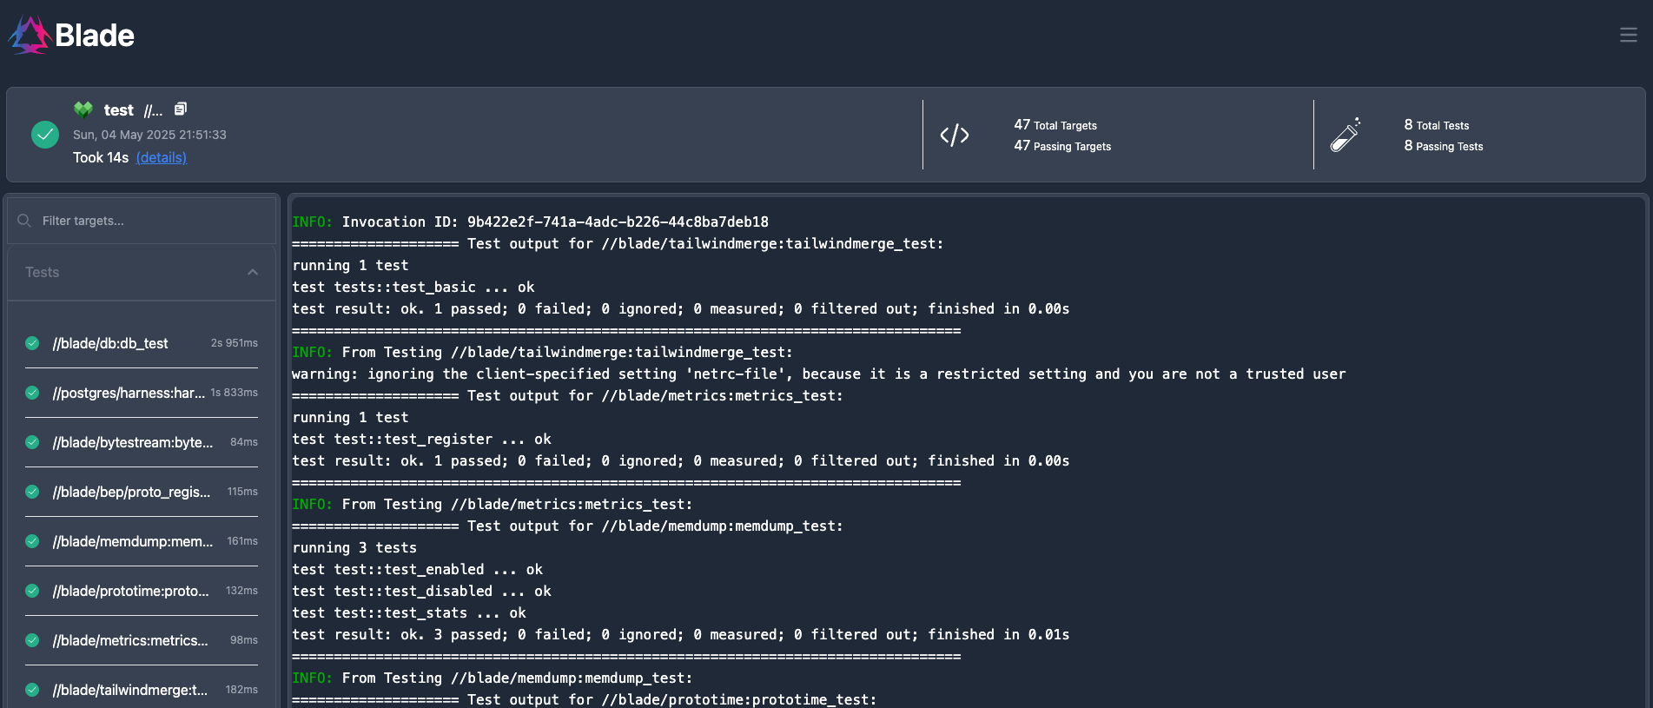Click the test tube tests icon
The image size is (1653, 708).
pyautogui.click(x=1346, y=135)
